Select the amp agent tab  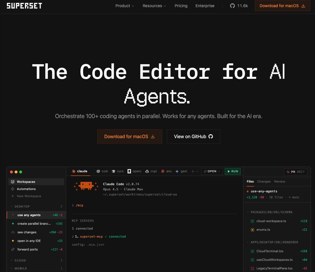166,171
